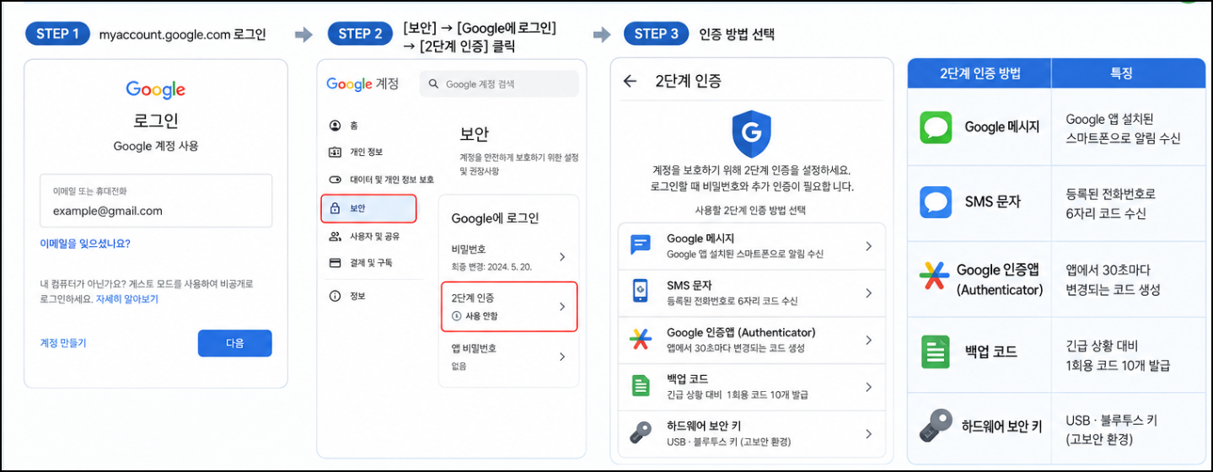Expand the Google 인증앱 (Authenticator) chevron

[x=868, y=341]
